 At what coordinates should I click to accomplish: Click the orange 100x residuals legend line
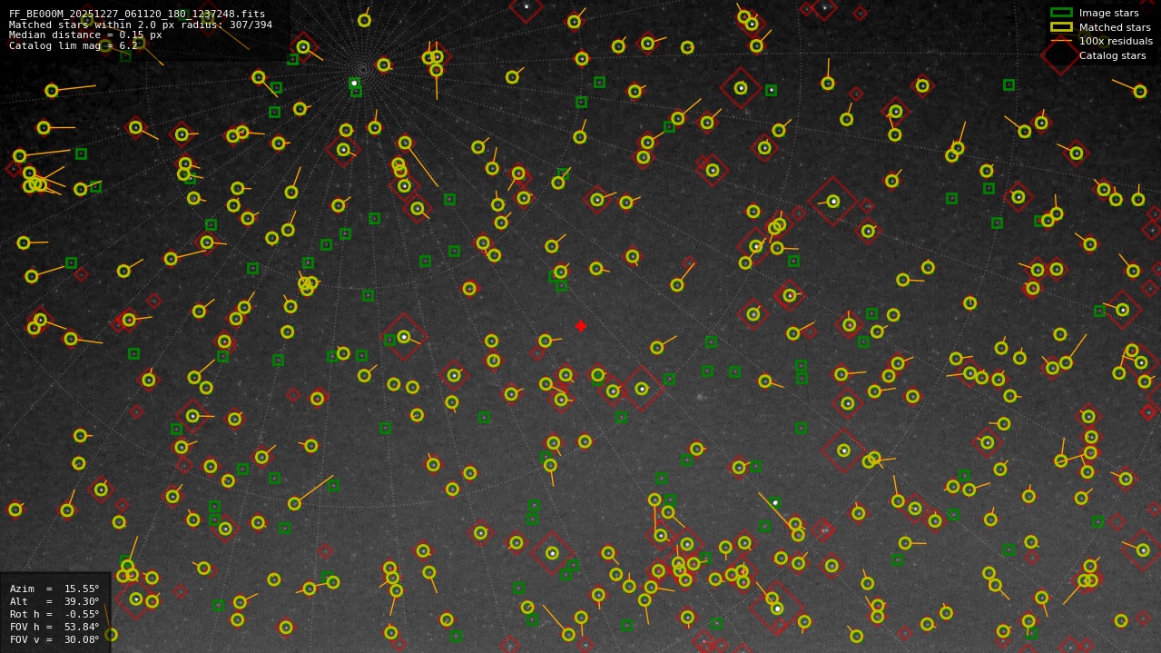[x=1061, y=41]
